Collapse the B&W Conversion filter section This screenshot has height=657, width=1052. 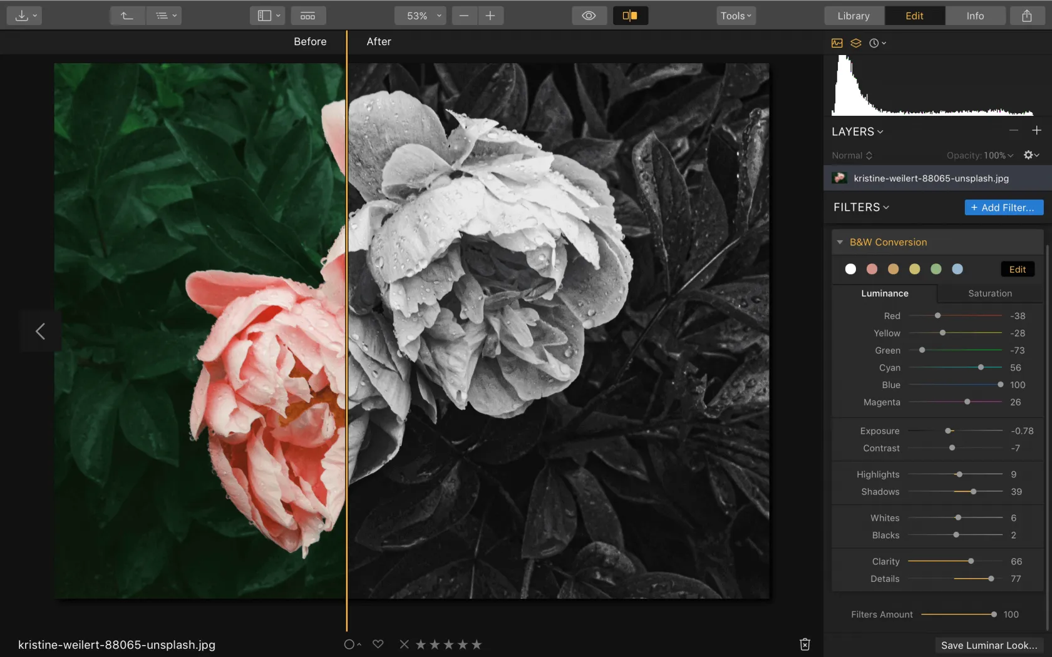coord(840,242)
